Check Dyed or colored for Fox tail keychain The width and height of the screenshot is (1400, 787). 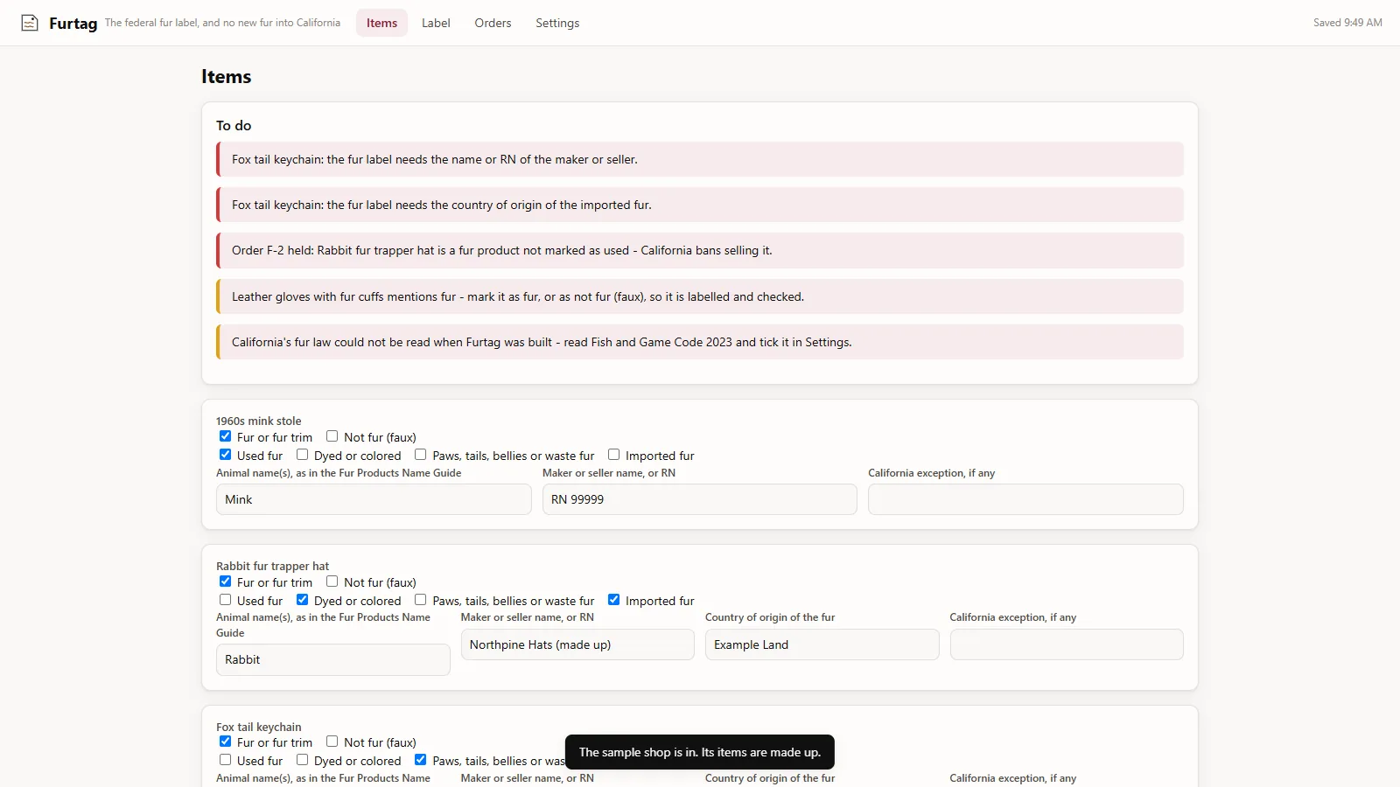tap(302, 760)
